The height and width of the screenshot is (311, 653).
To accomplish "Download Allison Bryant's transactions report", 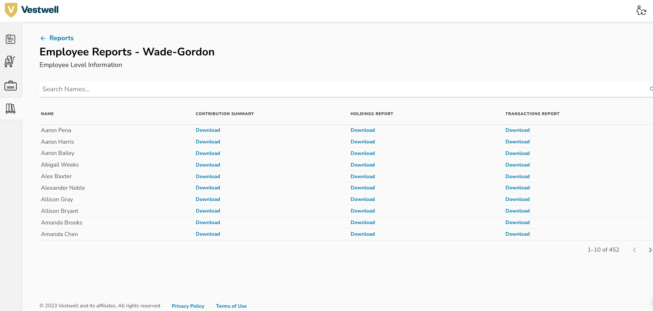I will (518, 211).
